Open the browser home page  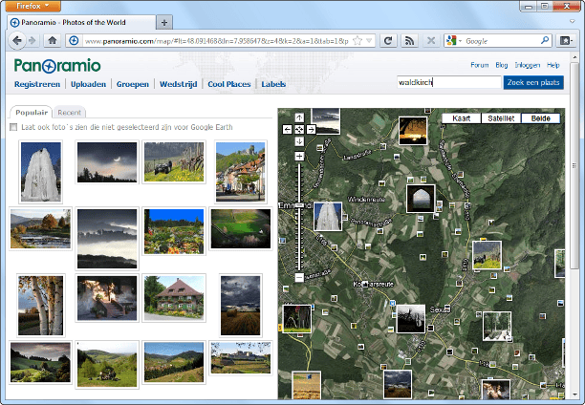tap(53, 41)
